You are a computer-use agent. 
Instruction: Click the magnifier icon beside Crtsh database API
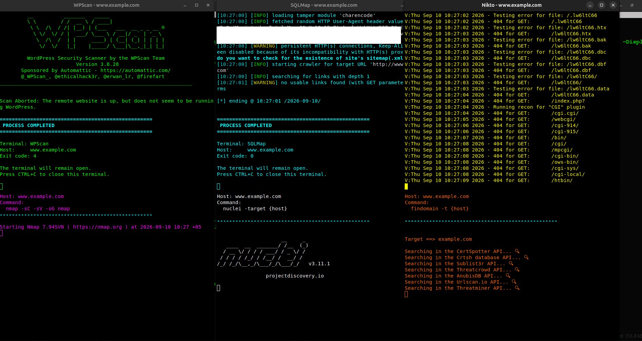[x=526, y=257]
